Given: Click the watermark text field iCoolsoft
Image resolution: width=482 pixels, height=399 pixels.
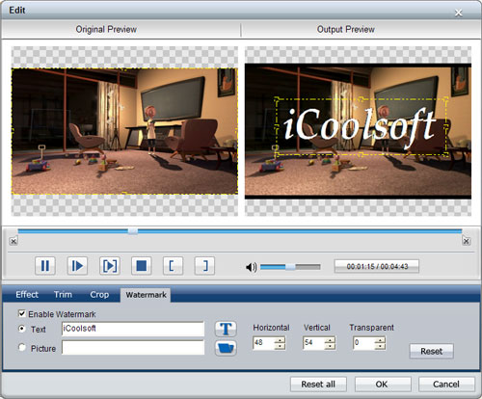Looking at the screenshot, I should 133,329.
